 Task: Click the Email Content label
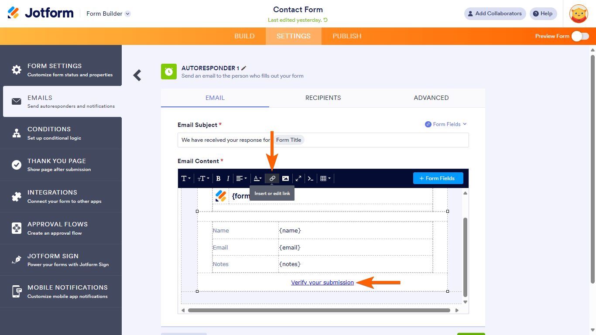(198, 161)
